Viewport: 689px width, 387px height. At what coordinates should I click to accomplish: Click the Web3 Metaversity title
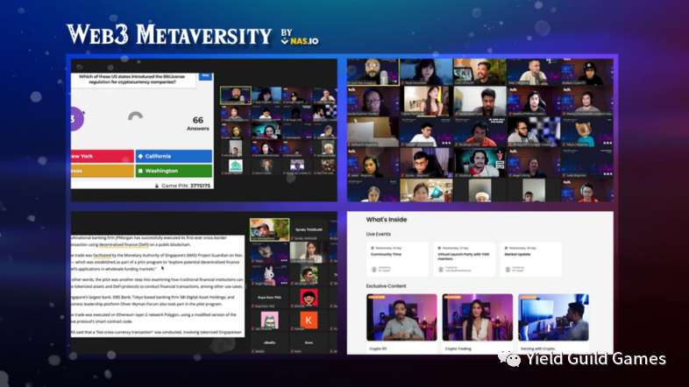click(x=168, y=34)
